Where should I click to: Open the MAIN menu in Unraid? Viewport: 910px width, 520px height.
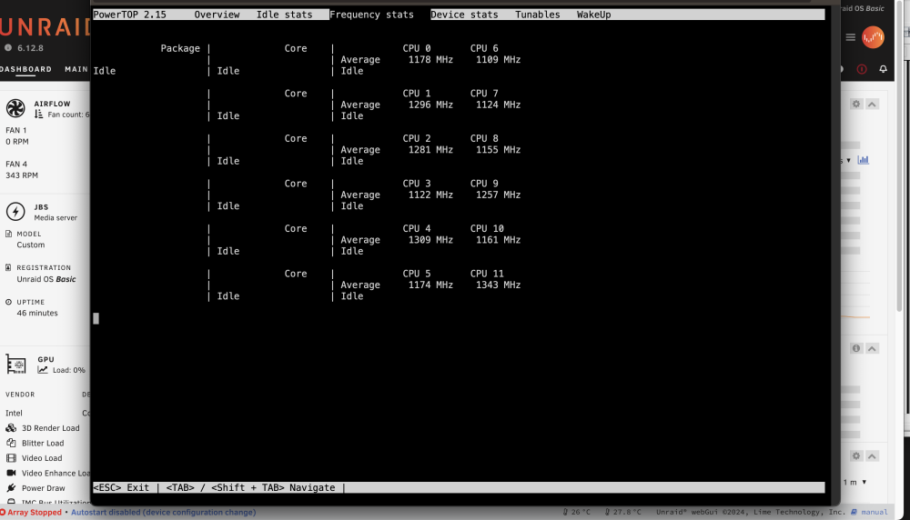(x=76, y=69)
